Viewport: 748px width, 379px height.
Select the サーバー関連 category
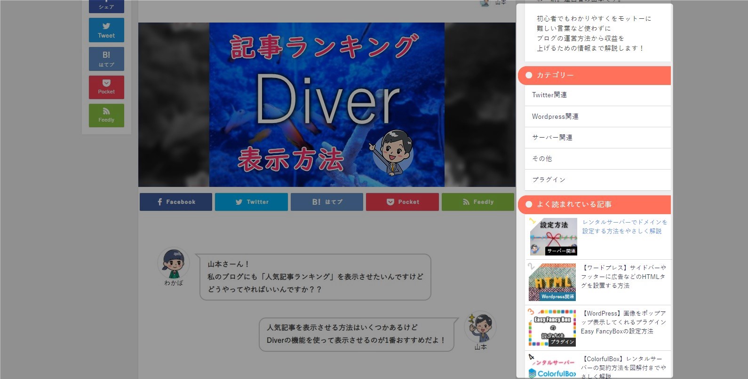tap(552, 138)
